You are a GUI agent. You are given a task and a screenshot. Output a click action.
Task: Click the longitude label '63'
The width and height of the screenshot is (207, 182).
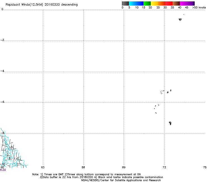point(43,167)
